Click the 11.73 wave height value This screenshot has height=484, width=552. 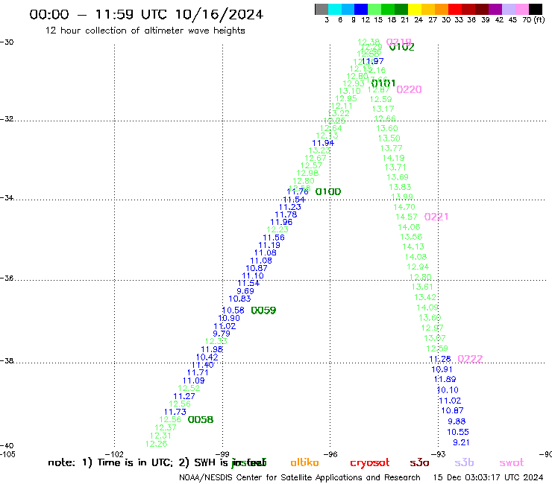click(x=175, y=412)
